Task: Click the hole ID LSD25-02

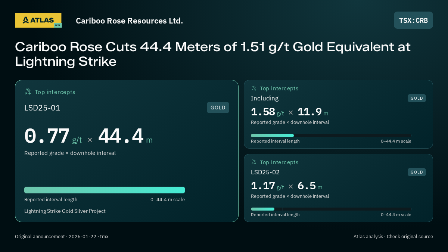Action: click(x=265, y=172)
